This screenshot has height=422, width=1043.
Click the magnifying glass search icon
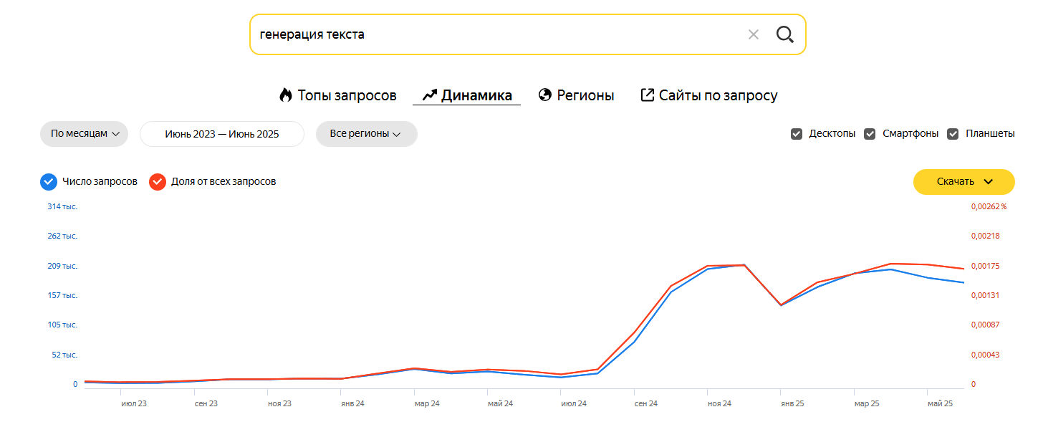click(785, 34)
